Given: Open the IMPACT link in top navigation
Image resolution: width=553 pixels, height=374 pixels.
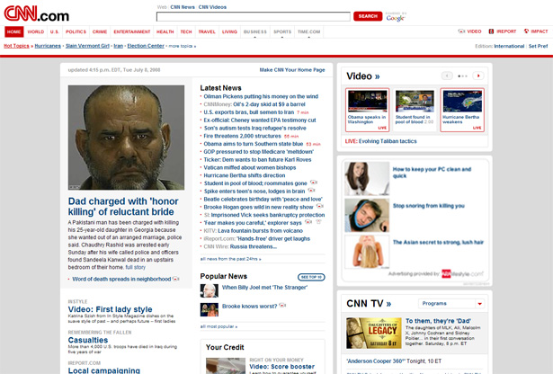Looking at the screenshot, I should tap(536, 31).
